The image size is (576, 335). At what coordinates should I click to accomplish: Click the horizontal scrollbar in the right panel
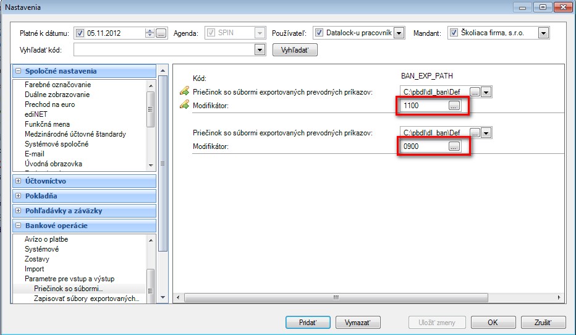point(336,297)
